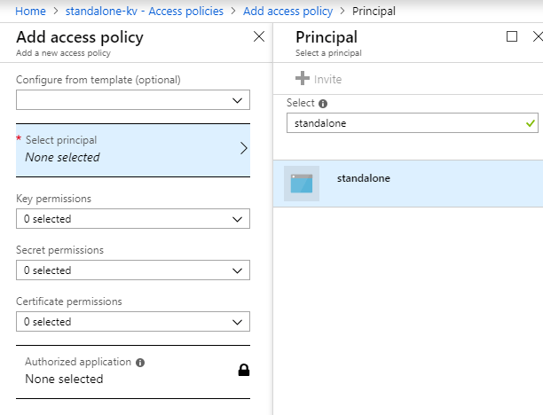Expand the Secret permissions dropdown
Image resolution: width=543 pixels, height=415 pixels.
tap(133, 270)
